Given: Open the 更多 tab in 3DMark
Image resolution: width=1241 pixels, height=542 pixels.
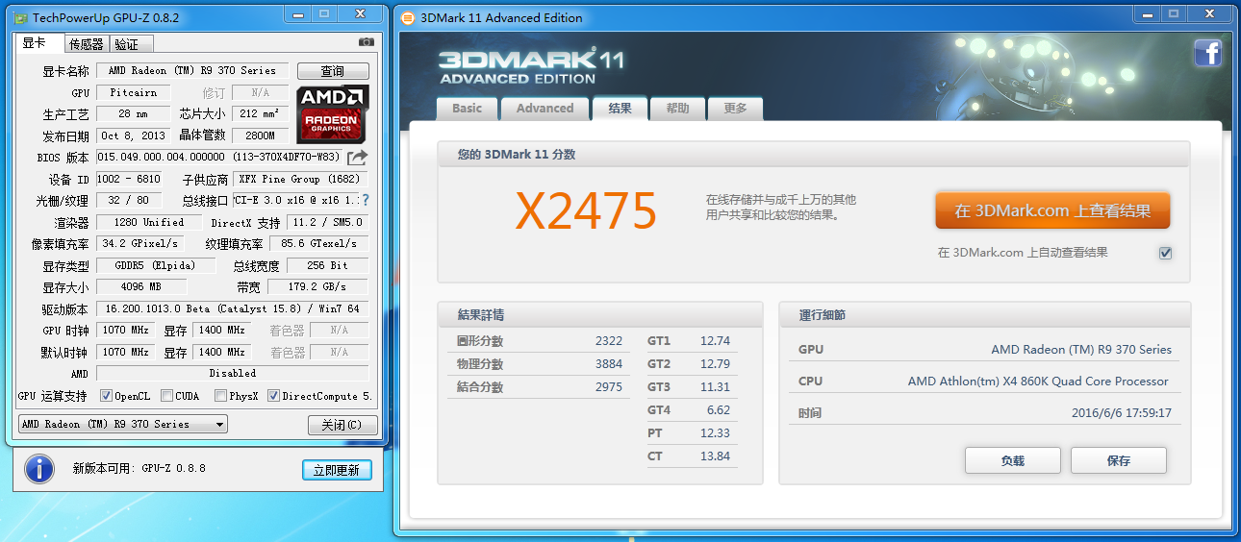Looking at the screenshot, I should click(x=735, y=109).
